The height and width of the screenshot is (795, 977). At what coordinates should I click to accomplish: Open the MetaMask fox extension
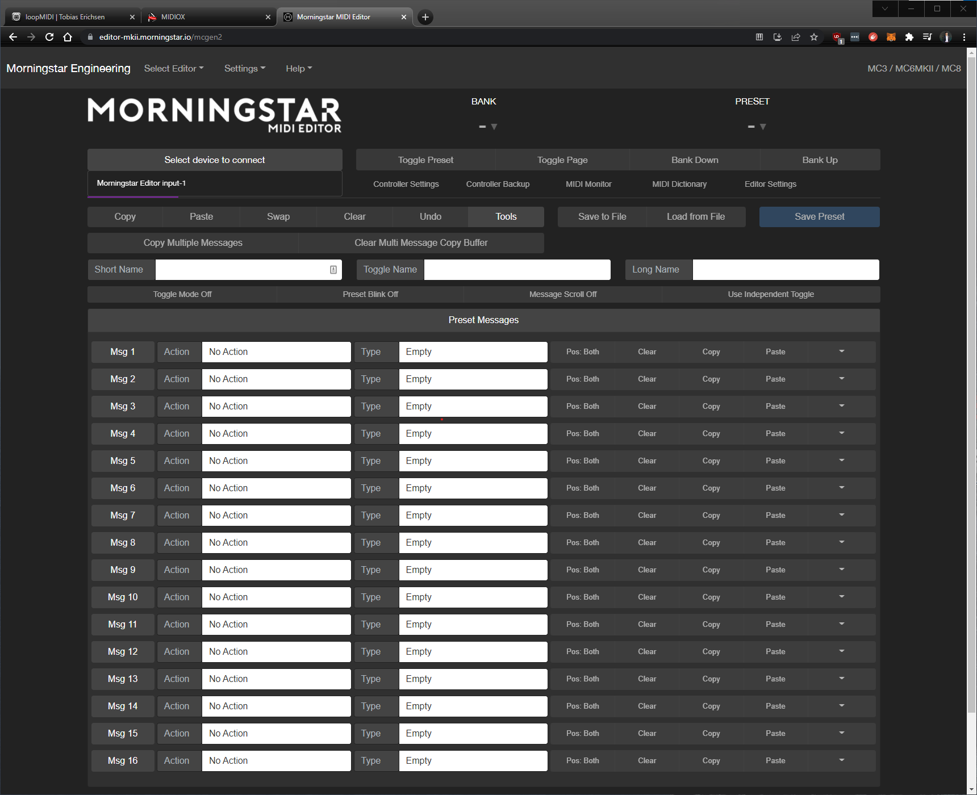[891, 37]
